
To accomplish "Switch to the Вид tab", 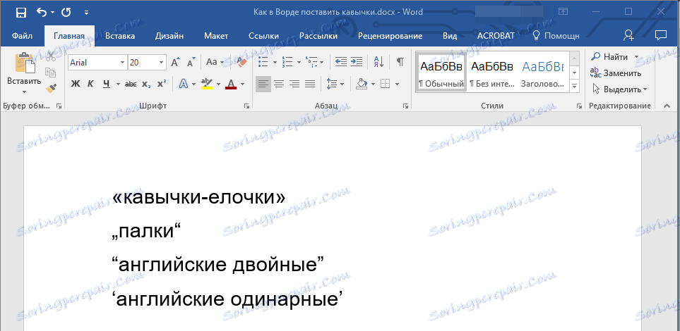I will [x=450, y=36].
